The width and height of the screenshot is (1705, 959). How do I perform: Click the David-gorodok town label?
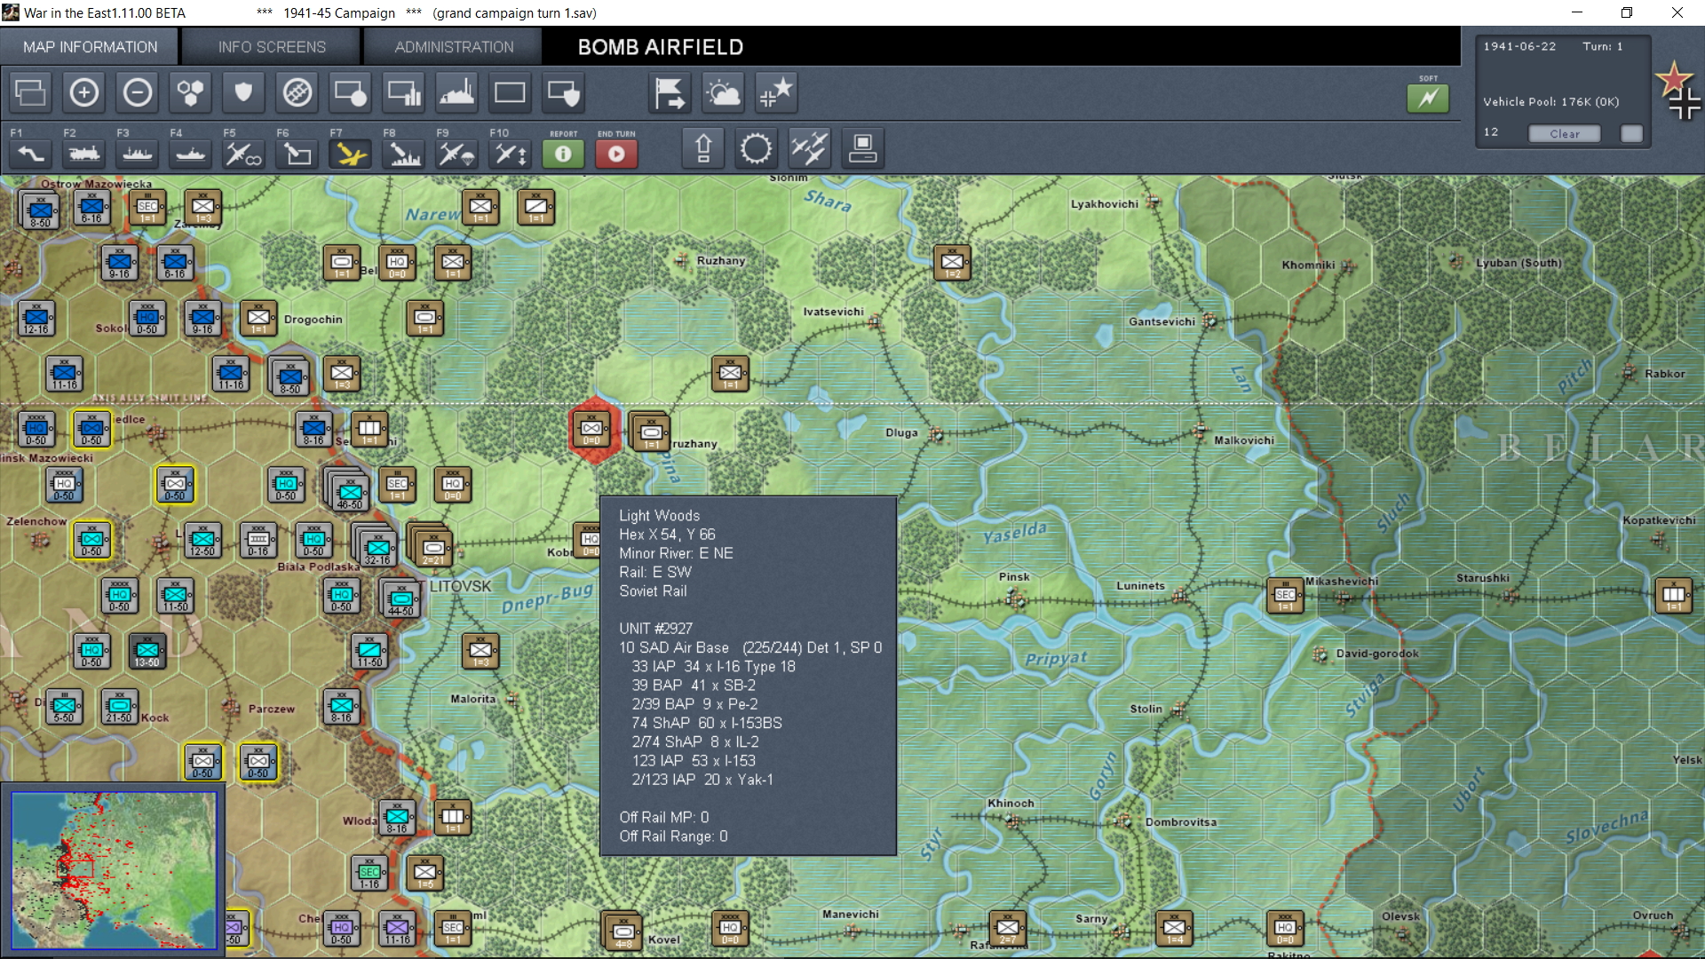[1377, 654]
